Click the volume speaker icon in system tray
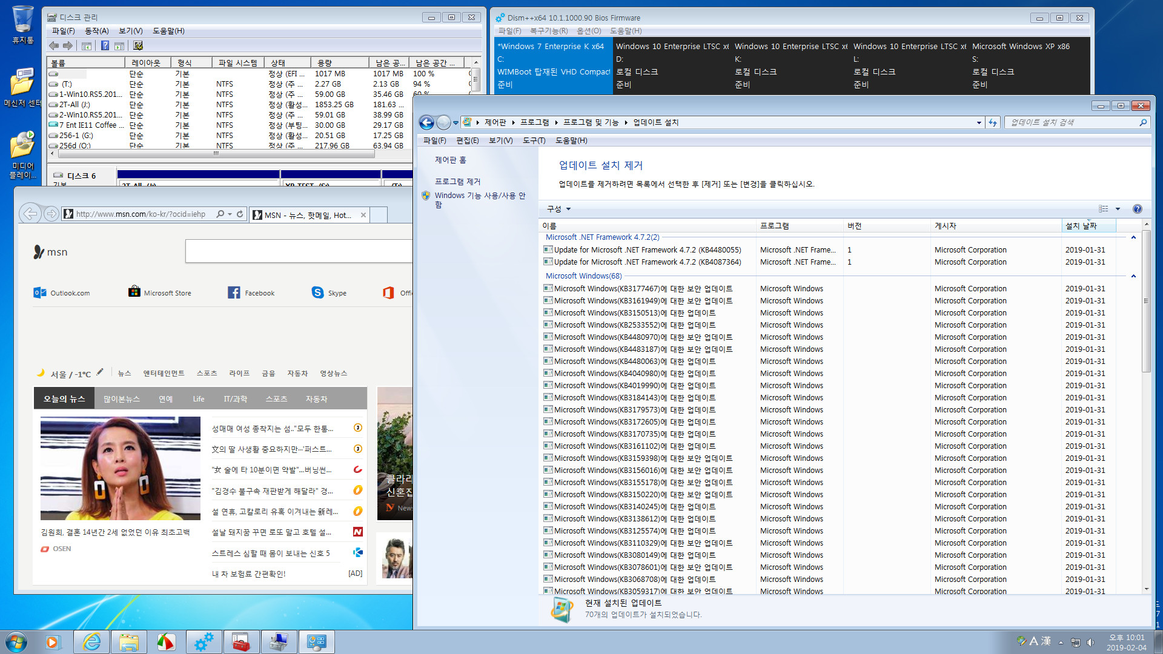 (x=1091, y=642)
